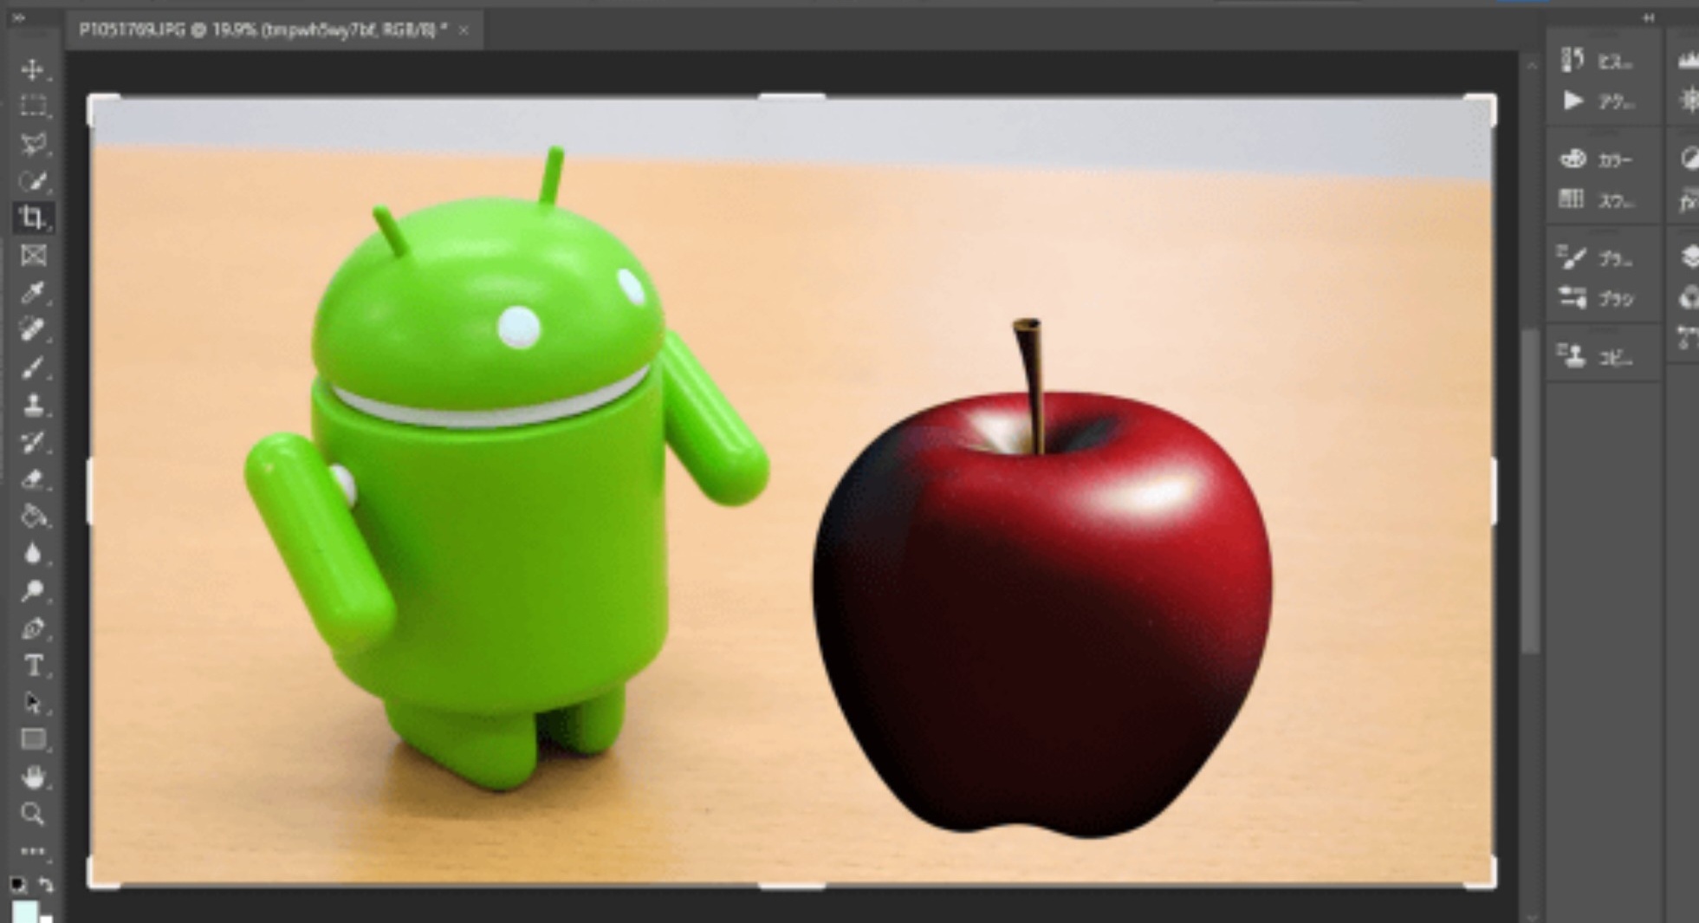Open the Channels panel icon

pyautogui.click(x=1689, y=298)
